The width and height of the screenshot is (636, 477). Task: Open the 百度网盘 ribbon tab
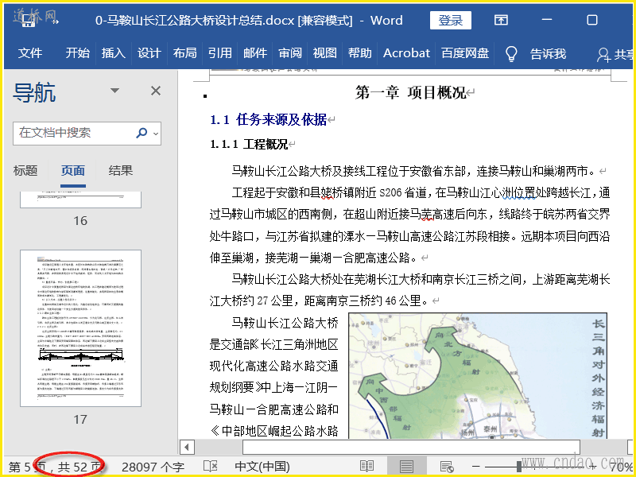point(465,53)
